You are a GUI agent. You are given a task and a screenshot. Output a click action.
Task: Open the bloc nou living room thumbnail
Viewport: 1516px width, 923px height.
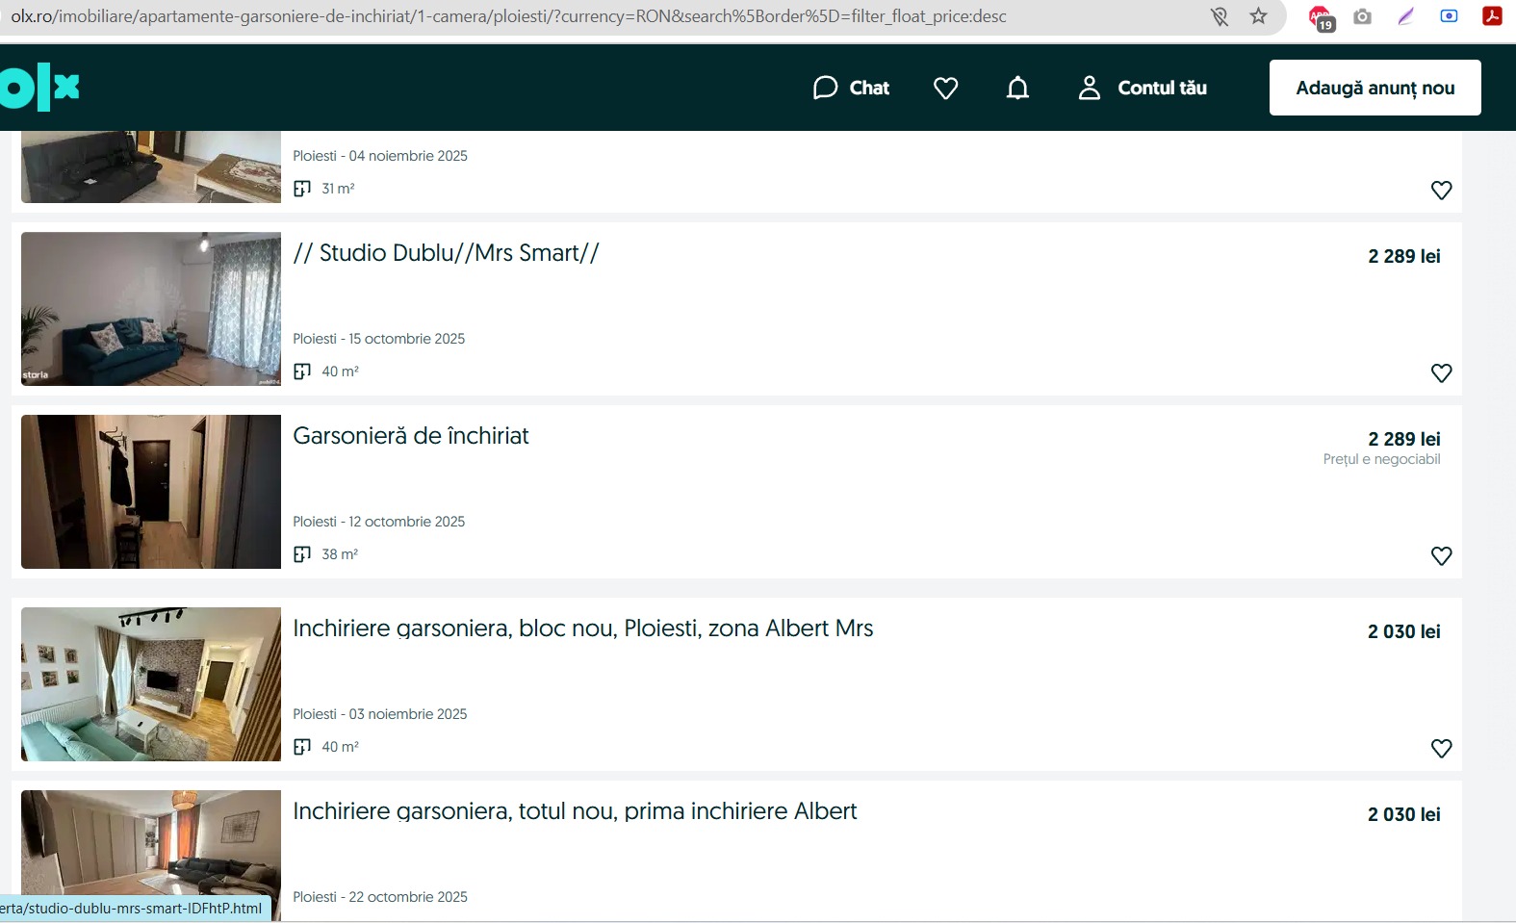click(x=151, y=684)
